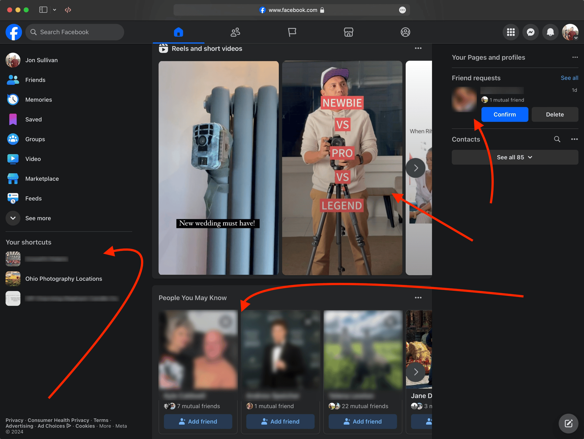
Task: Toggle the browser sidebar panel button
Action: [x=43, y=10]
